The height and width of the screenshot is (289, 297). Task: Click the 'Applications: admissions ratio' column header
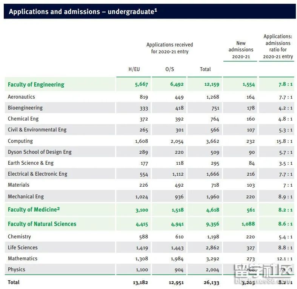pos(278,46)
